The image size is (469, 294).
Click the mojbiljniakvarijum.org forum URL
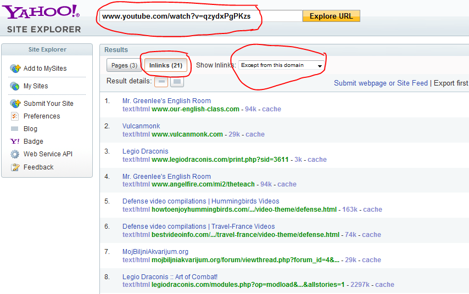(x=245, y=260)
